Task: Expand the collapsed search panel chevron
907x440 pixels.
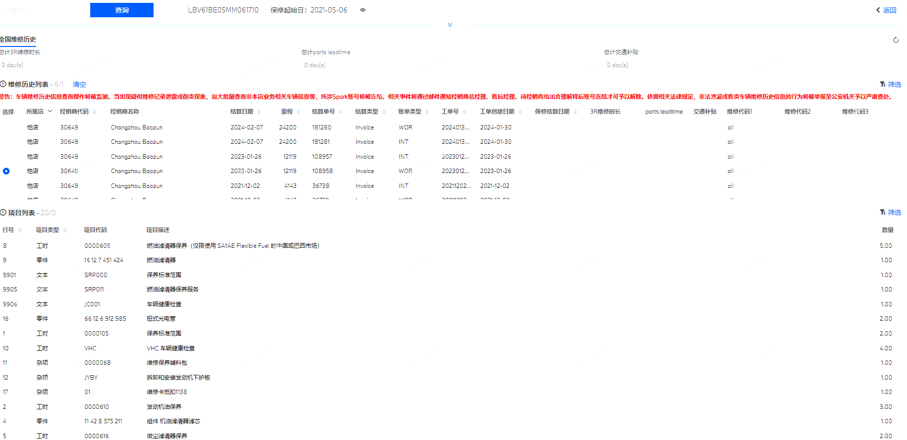Action: point(450,25)
